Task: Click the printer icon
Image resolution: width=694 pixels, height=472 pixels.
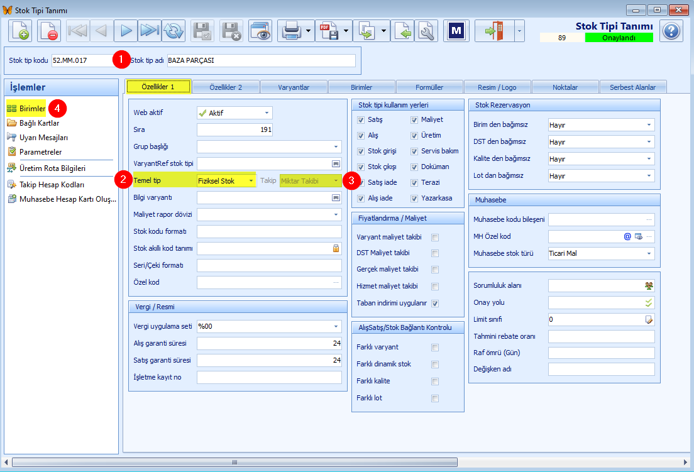Action: click(292, 31)
